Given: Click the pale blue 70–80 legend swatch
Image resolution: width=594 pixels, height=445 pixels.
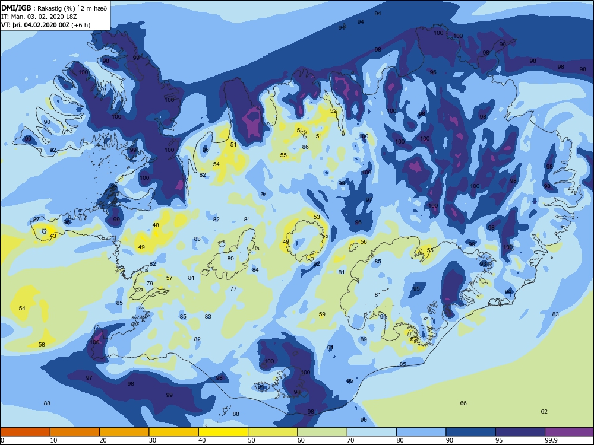Looking at the screenshot, I should tap(372, 432).
